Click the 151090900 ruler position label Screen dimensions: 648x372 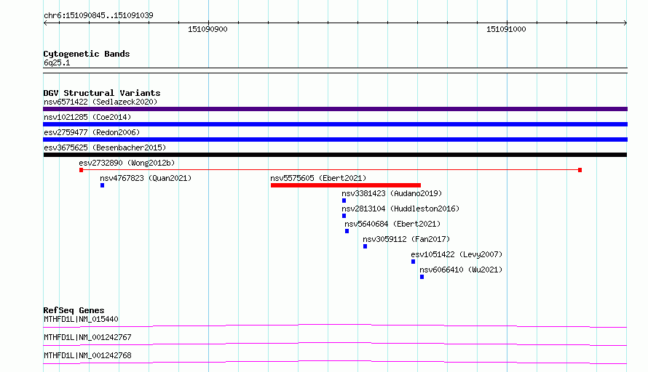[x=208, y=29]
